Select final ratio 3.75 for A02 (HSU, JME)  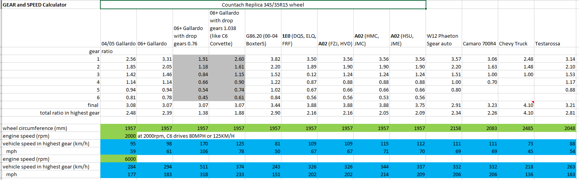tap(408, 105)
